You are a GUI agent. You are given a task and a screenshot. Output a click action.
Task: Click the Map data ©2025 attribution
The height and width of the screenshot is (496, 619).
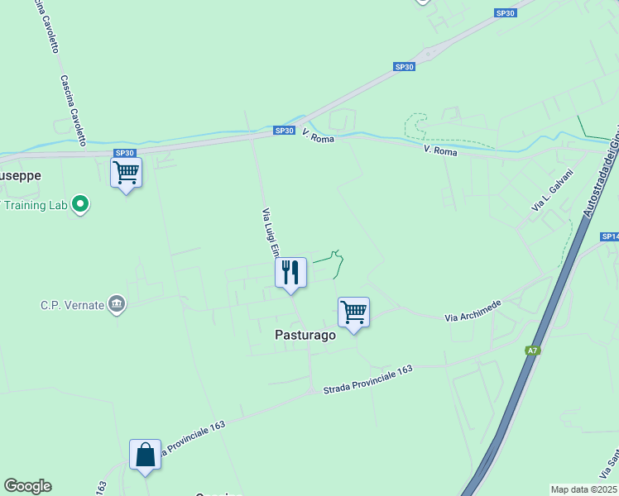tap(584, 489)
